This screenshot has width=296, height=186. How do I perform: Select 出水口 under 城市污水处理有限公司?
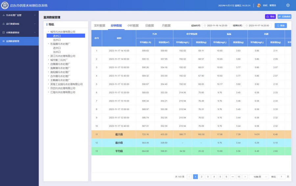(x=57, y=40)
